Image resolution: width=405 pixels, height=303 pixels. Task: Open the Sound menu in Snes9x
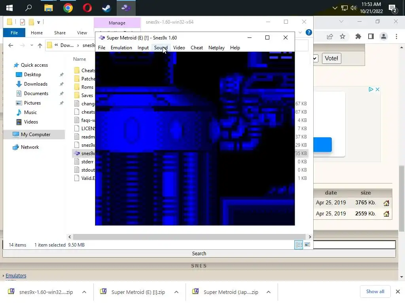click(161, 48)
